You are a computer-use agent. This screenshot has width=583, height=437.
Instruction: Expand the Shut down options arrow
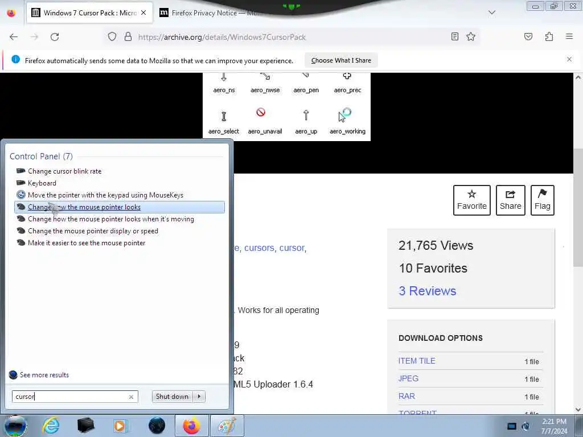(199, 397)
